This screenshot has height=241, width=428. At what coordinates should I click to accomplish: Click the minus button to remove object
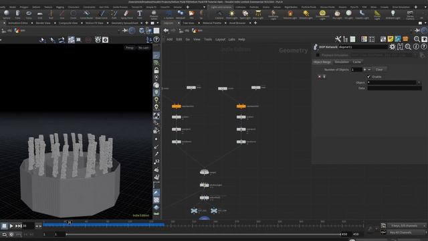369,70
